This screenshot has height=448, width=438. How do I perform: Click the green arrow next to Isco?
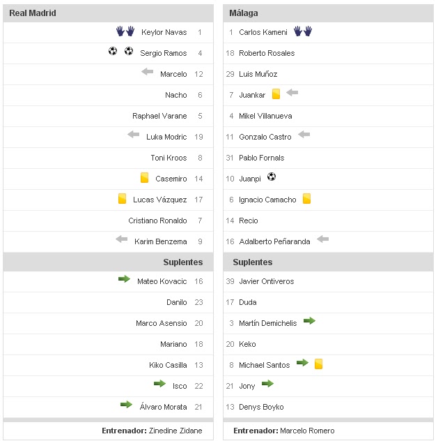(160, 384)
